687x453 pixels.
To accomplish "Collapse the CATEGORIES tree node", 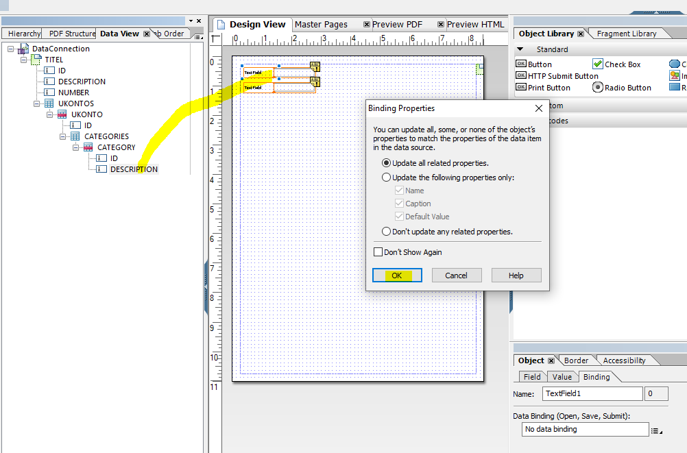I will tap(62, 136).
